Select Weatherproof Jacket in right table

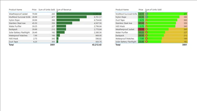tap(125, 29)
